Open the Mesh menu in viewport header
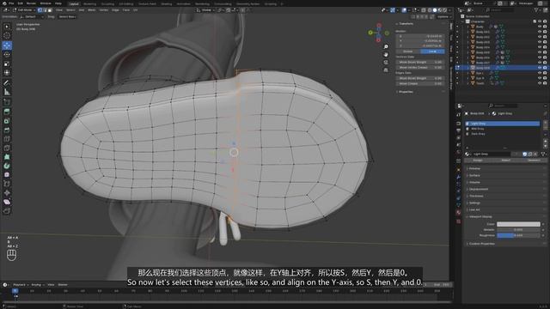Screen dimensions: 550x309 tap(92, 10)
